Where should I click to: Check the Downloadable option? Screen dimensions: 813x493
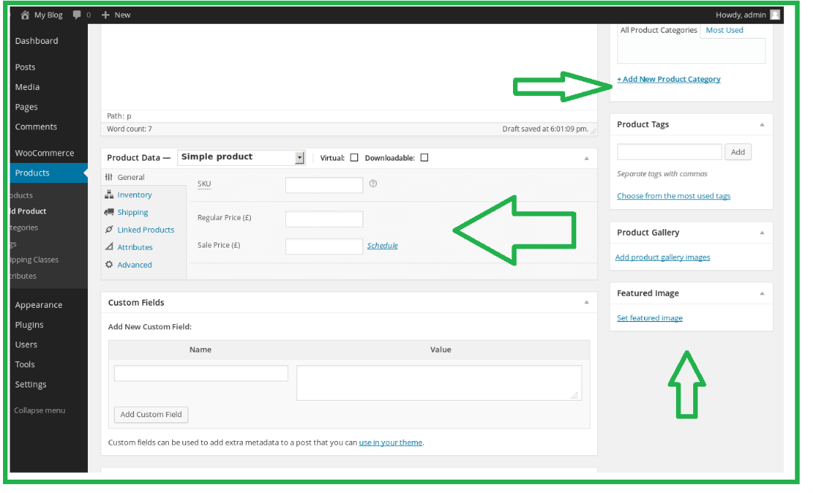424,157
